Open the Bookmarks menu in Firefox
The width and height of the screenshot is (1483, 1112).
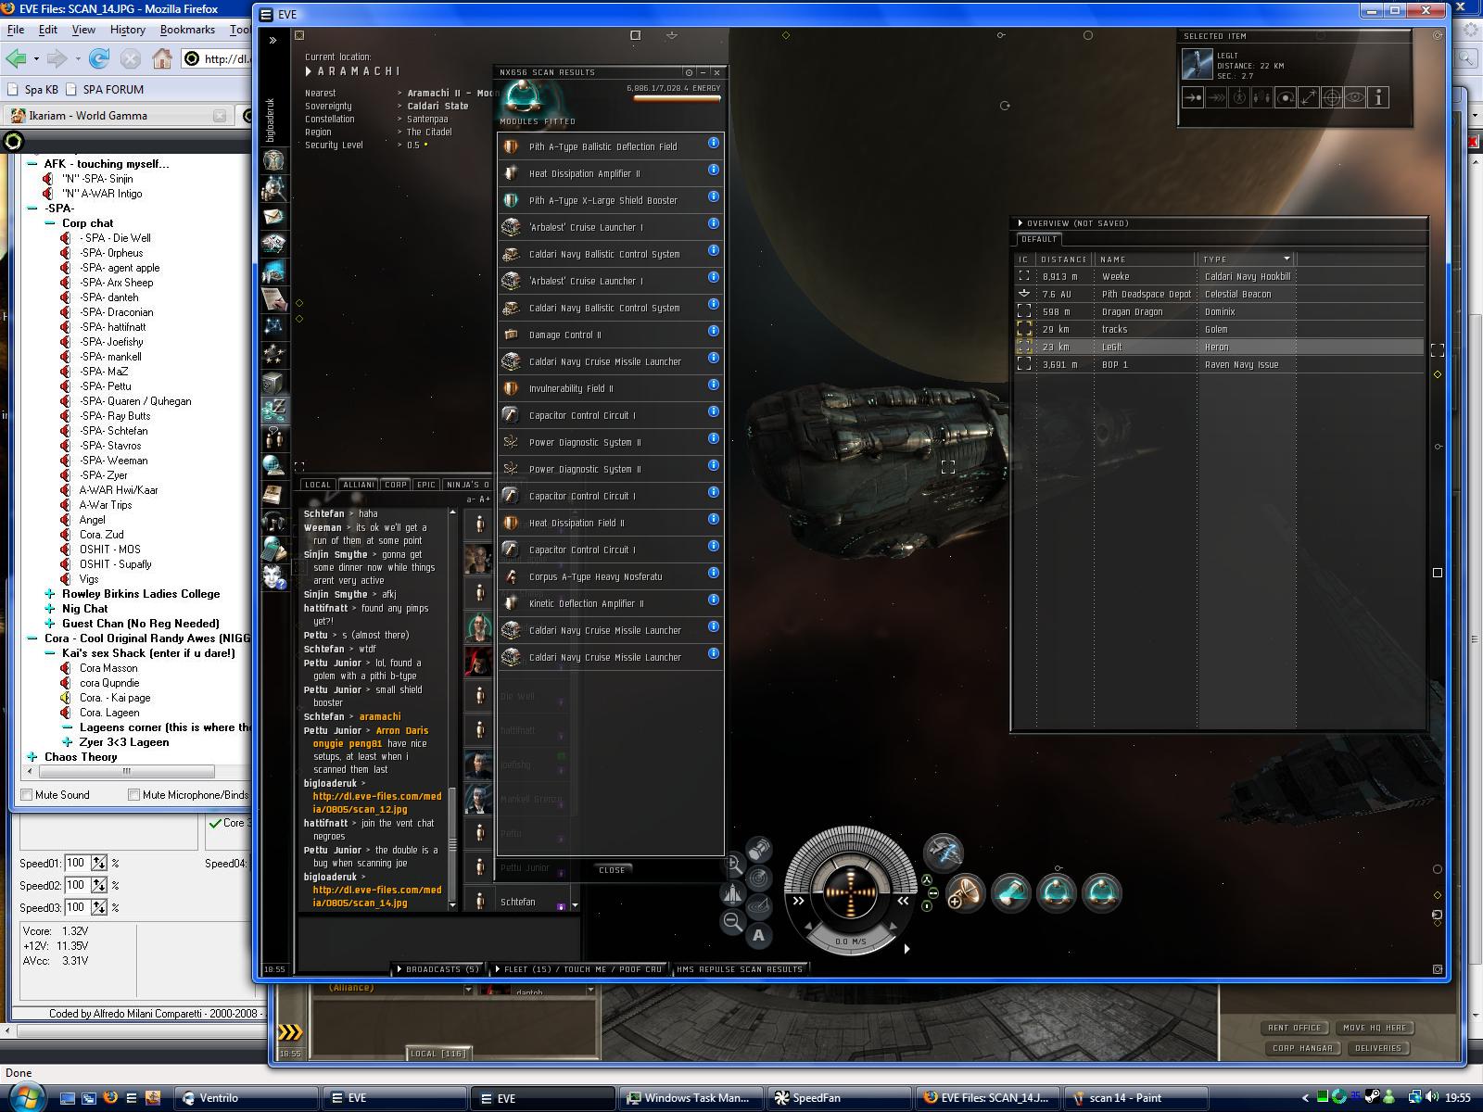click(x=187, y=30)
